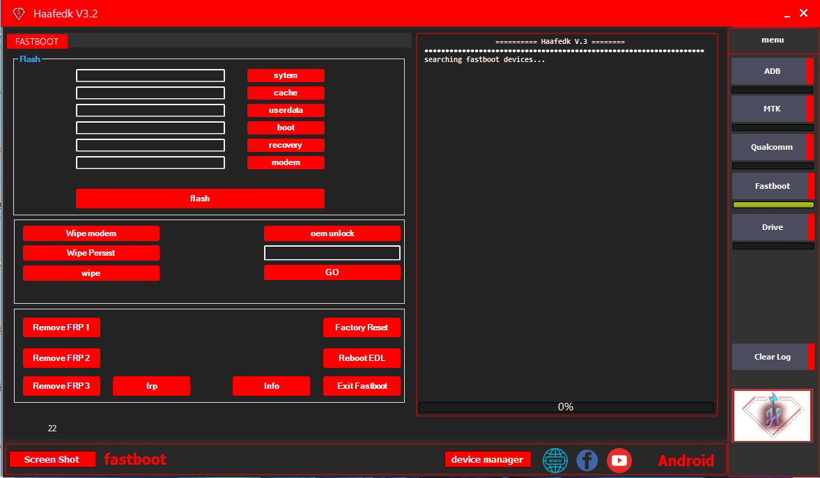The height and width of the screenshot is (478, 820).
Task: Click the Haafedk logo thumbnail
Action: click(x=772, y=415)
